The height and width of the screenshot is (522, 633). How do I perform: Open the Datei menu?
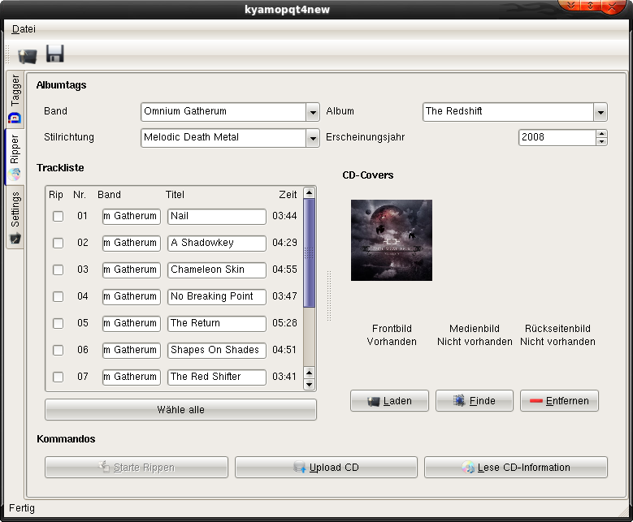point(24,28)
